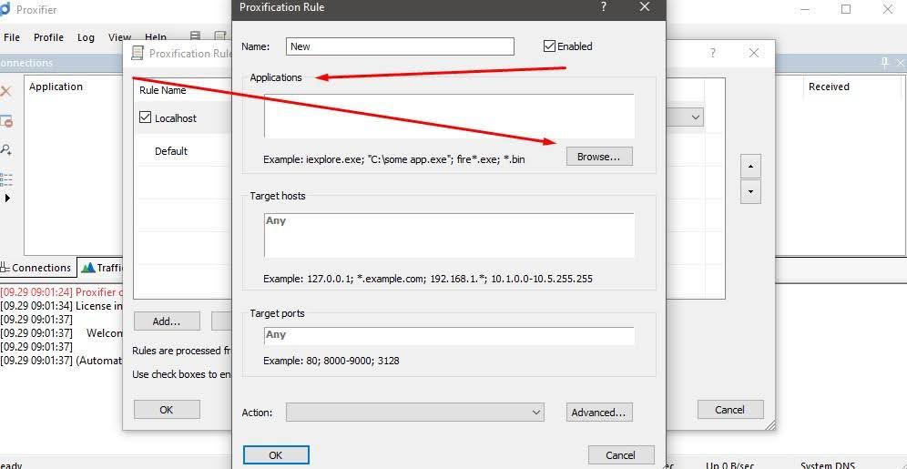This screenshot has height=469, width=907.
Task: Click the magnifier-plus icon in left toolbar
Action: click(x=5, y=149)
